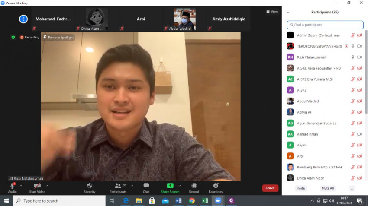Open Word from taskbar
Image resolution: width=368 pixels, height=206 pixels.
tap(179, 201)
